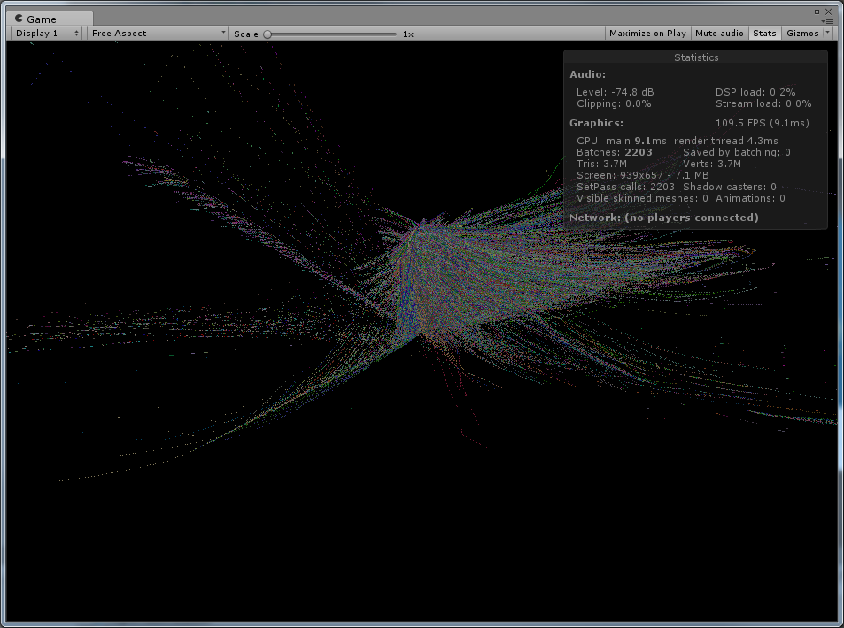Click the Statistics overlay header
Viewport: 844px width, 628px height.
point(696,57)
